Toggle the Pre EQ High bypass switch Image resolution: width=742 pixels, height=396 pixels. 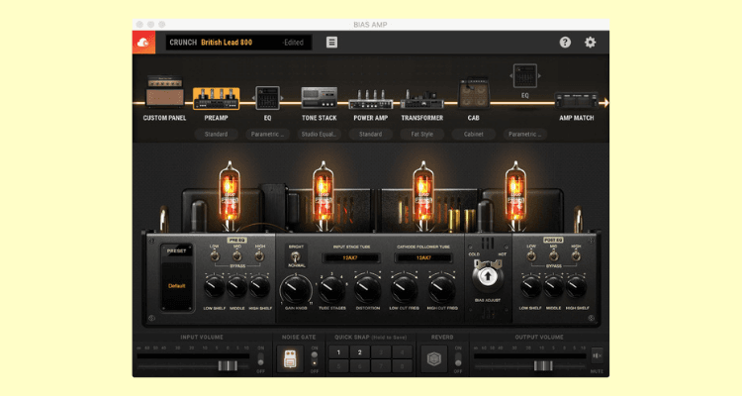pyautogui.click(x=259, y=255)
